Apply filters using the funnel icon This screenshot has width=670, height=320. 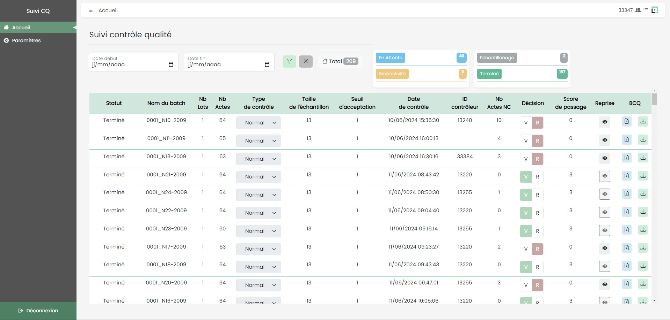tap(289, 61)
